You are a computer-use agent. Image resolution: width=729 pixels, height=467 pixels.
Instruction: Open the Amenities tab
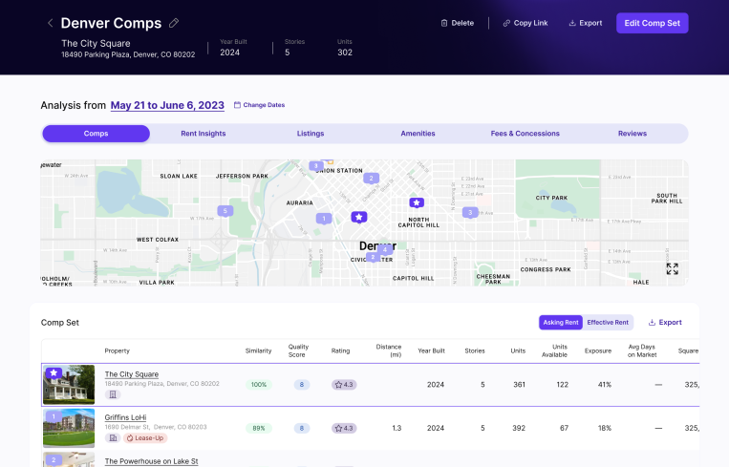tap(418, 134)
